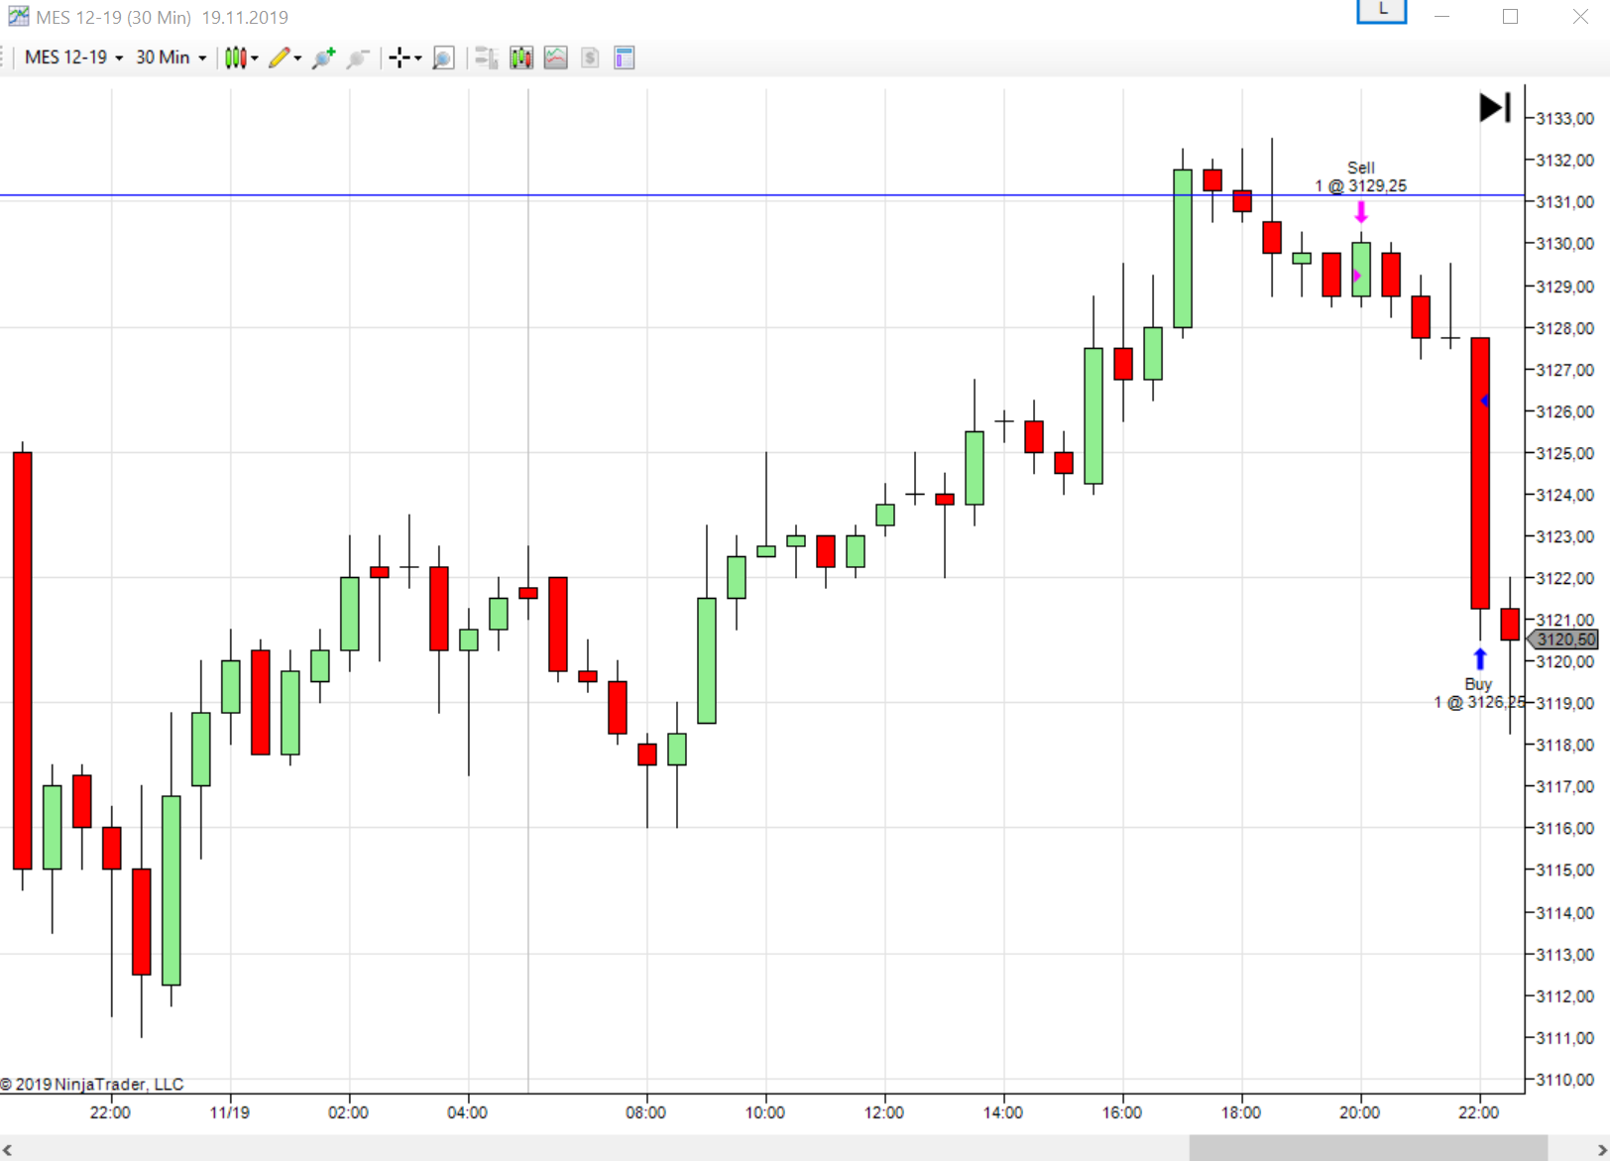Expand the chart style dropdown arrow
The width and height of the screenshot is (1610, 1161).
tap(255, 58)
